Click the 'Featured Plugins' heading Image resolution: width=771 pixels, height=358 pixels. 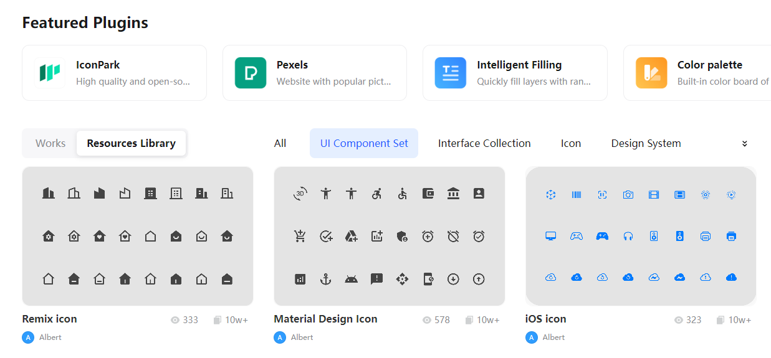tap(85, 23)
